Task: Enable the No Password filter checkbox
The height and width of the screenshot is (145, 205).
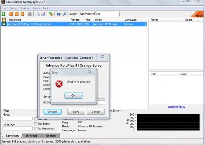Action: point(36,129)
